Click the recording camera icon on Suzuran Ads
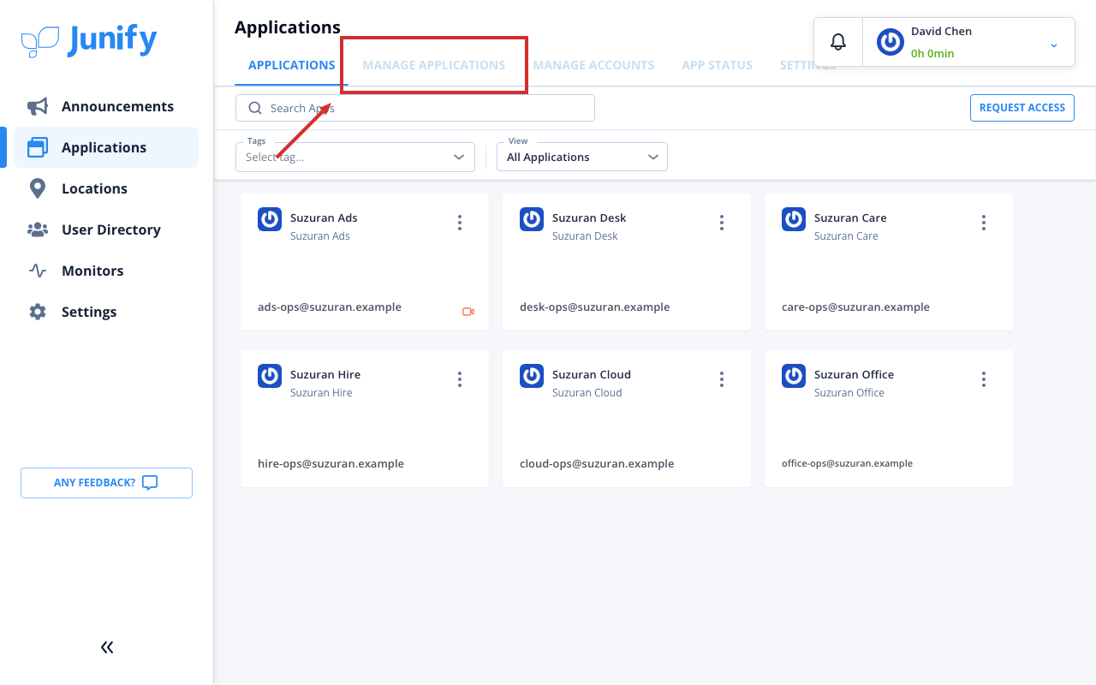The width and height of the screenshot is (1096, 685). click(x=468, y=312)
